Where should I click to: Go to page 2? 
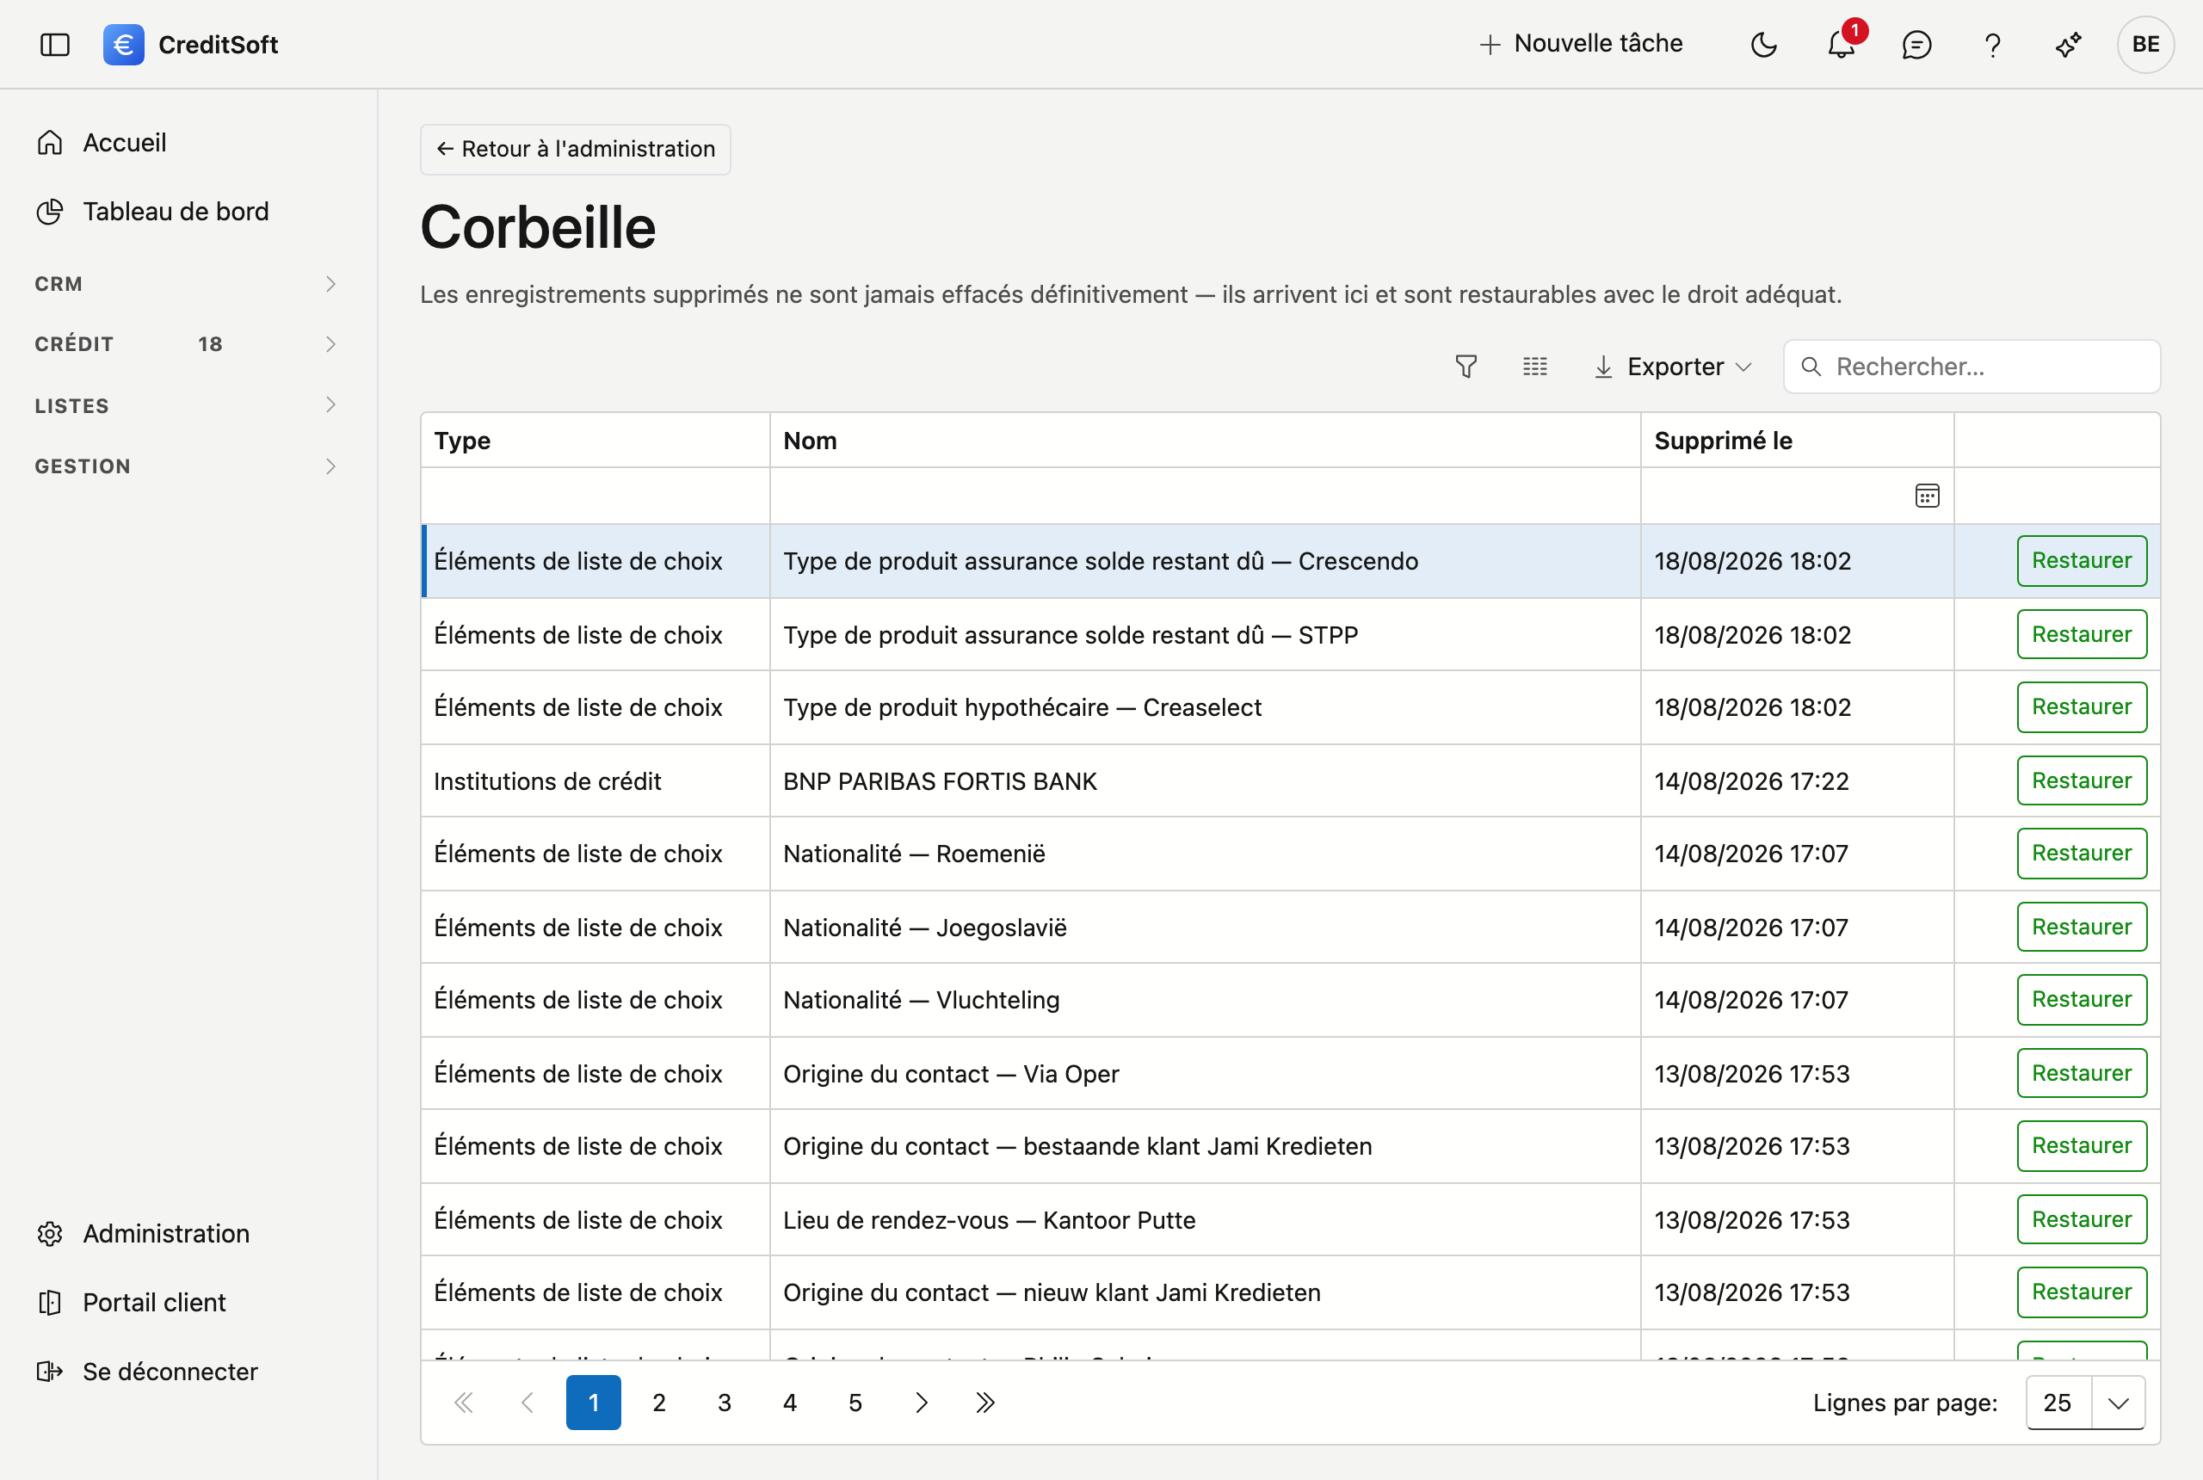coord(659,1403)
